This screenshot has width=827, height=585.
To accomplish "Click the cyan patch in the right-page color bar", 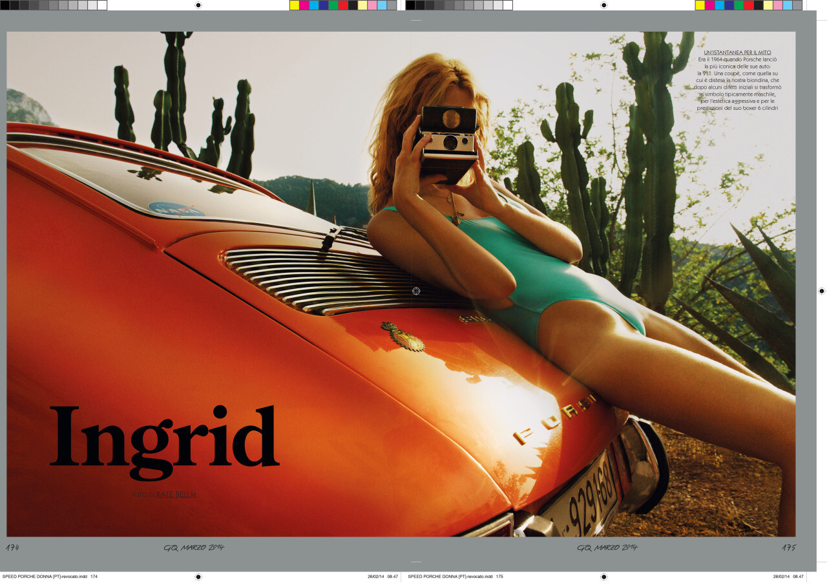I will click(x=719, y=5).
